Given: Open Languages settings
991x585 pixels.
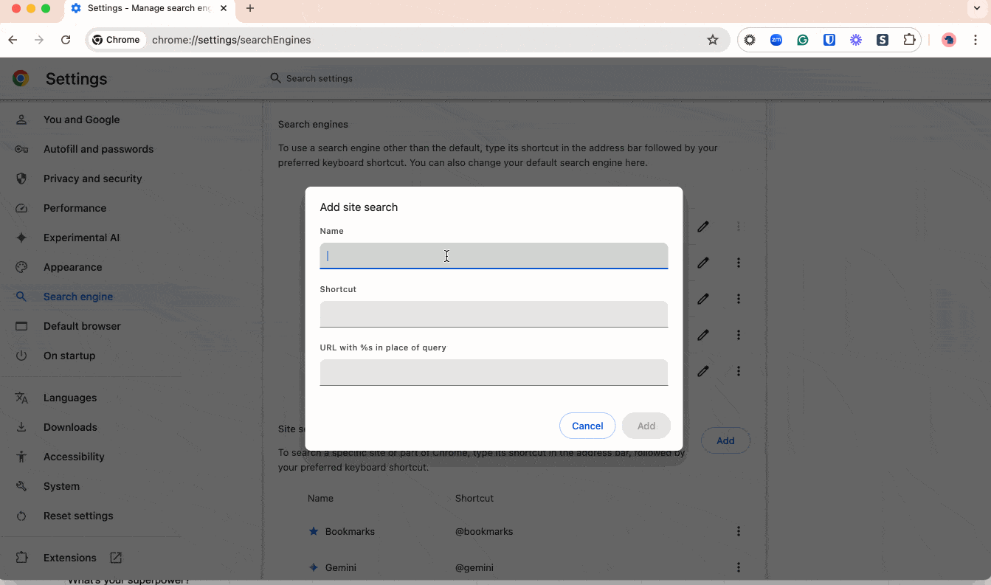Looking at the screenshot, I should pyautogui.click(x=70, y=398).
